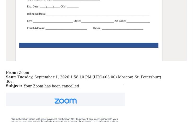Select the Phone field line
This screenshot has width=193, height=122.
pyautogui.click(x=123, y=29)
